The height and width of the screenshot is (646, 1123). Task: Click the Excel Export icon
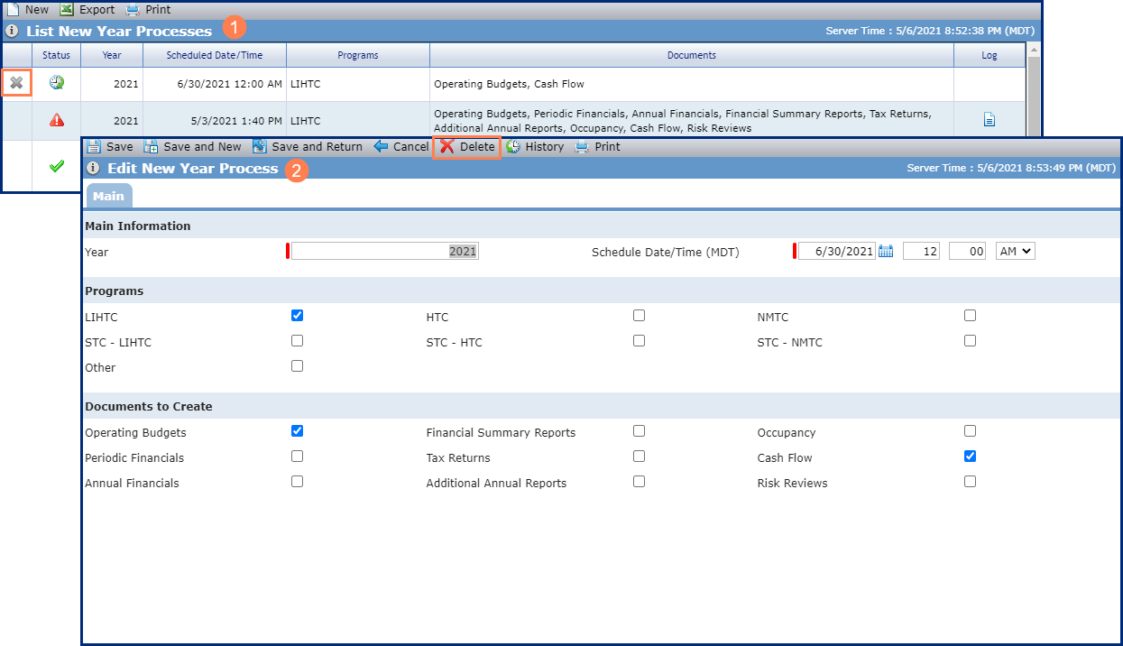coord(67,9)
